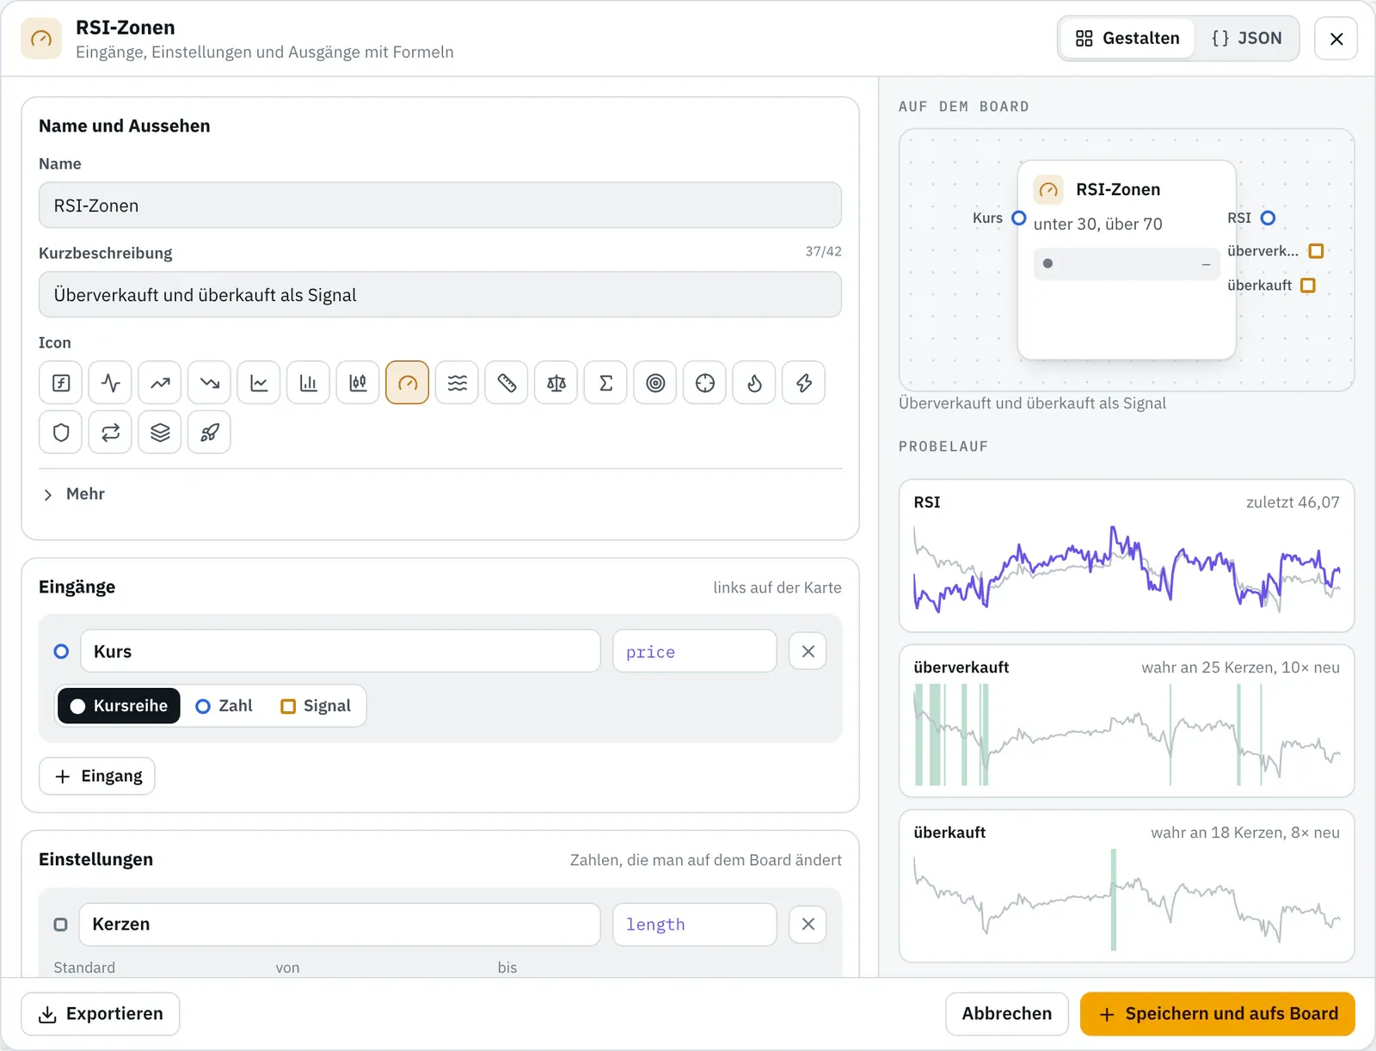Choose the shield icon
1376x1051 pixels.
[60, 433]
